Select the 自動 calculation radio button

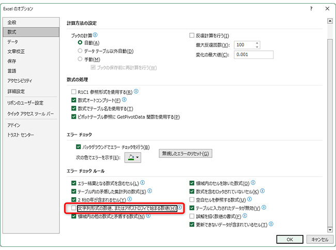pos(80,42)
